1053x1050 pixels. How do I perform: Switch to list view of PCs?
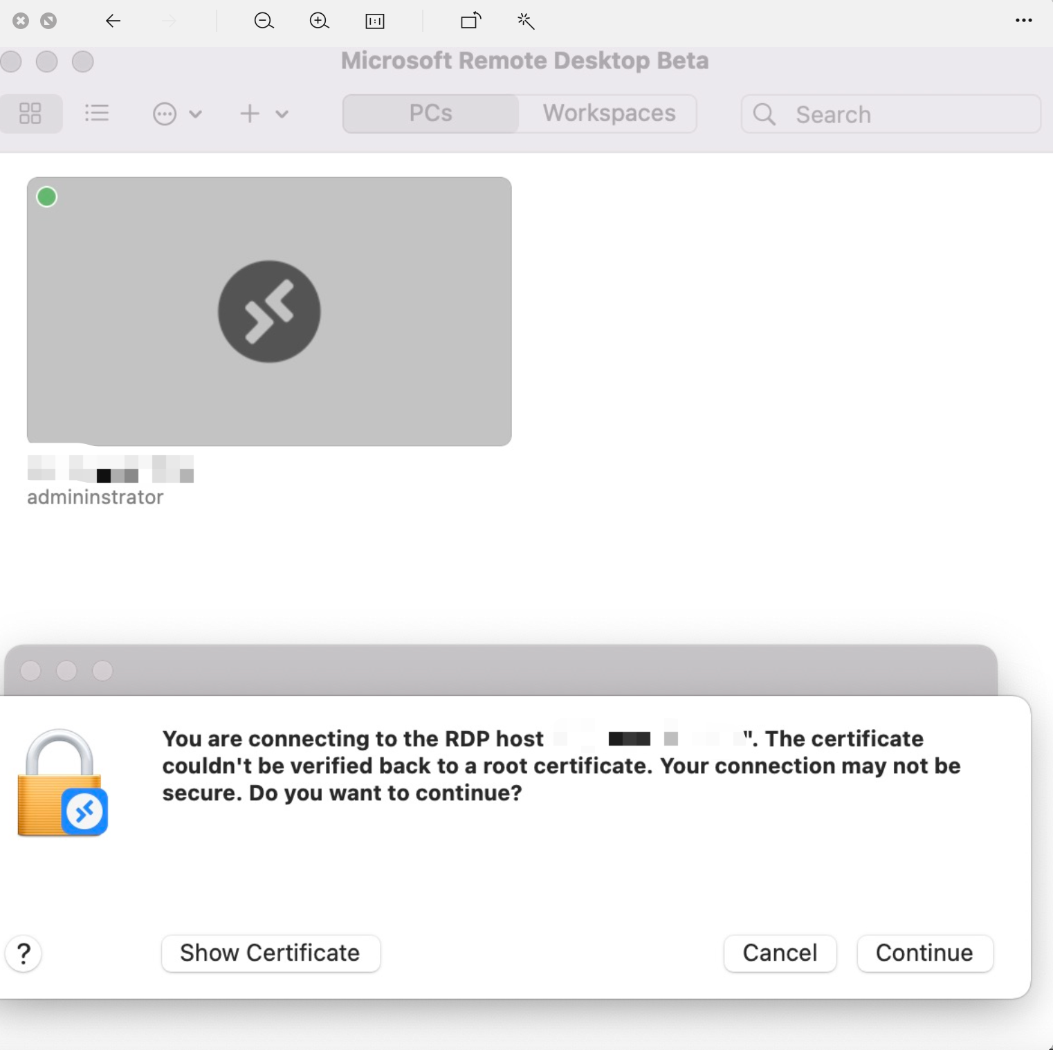[x=97, y=113]
